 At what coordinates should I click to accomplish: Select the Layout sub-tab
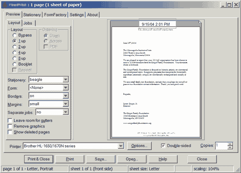(x=14, y=23)
